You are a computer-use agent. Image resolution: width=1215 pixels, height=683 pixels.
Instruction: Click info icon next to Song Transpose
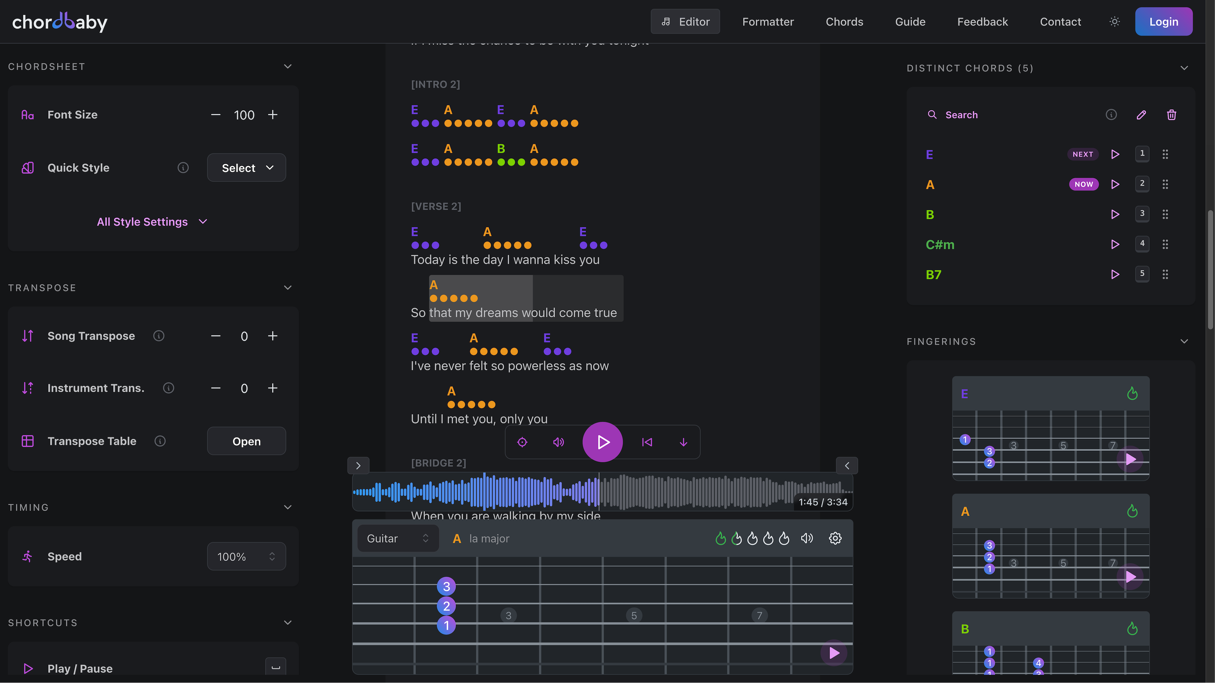159,336
